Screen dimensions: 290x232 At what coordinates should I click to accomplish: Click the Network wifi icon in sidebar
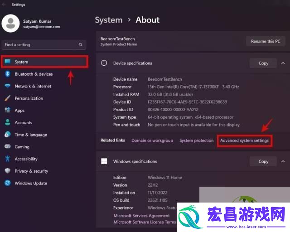click(8, 86)
